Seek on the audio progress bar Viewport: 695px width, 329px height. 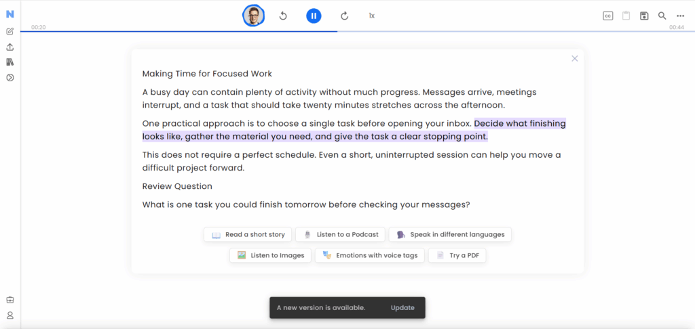tap(357, 31)
